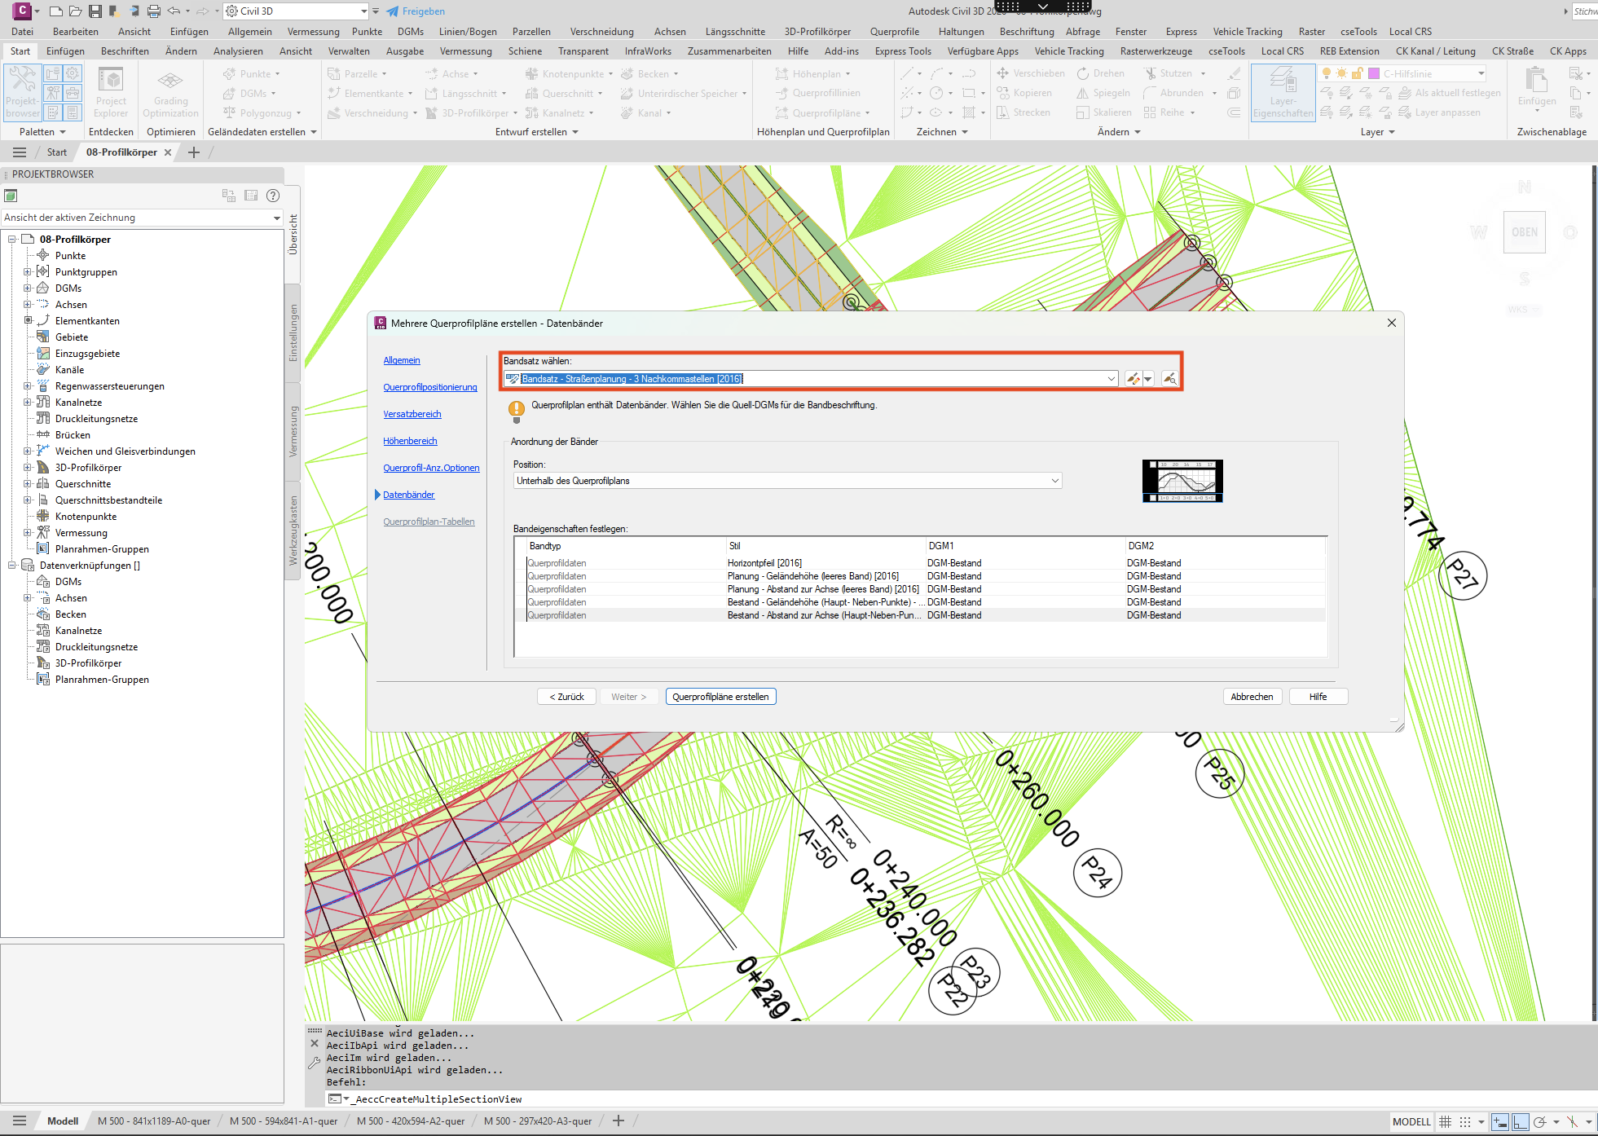The height and width of the screenshot is (1136, 1598).
Task: Close the command line with the X icon
Action: coord(315,1043)
